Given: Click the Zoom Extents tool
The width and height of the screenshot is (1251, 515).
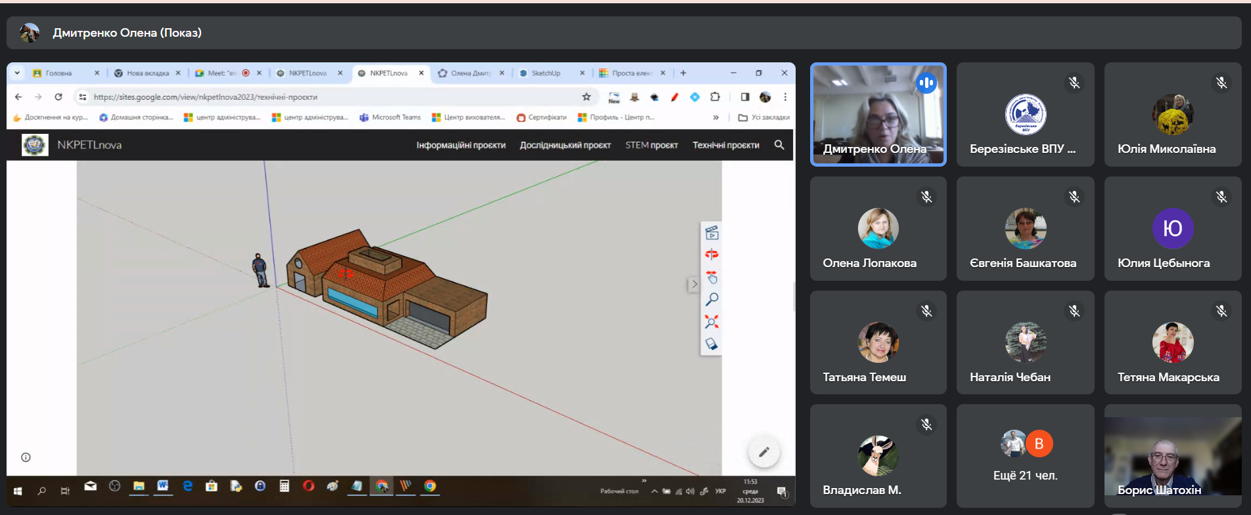Looking at the screenshot, I should pyautogui.click(x=712, y=321).
